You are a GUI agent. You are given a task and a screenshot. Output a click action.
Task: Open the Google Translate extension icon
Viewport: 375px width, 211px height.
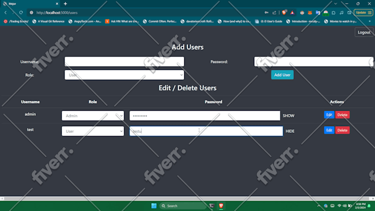pos(318,13)
